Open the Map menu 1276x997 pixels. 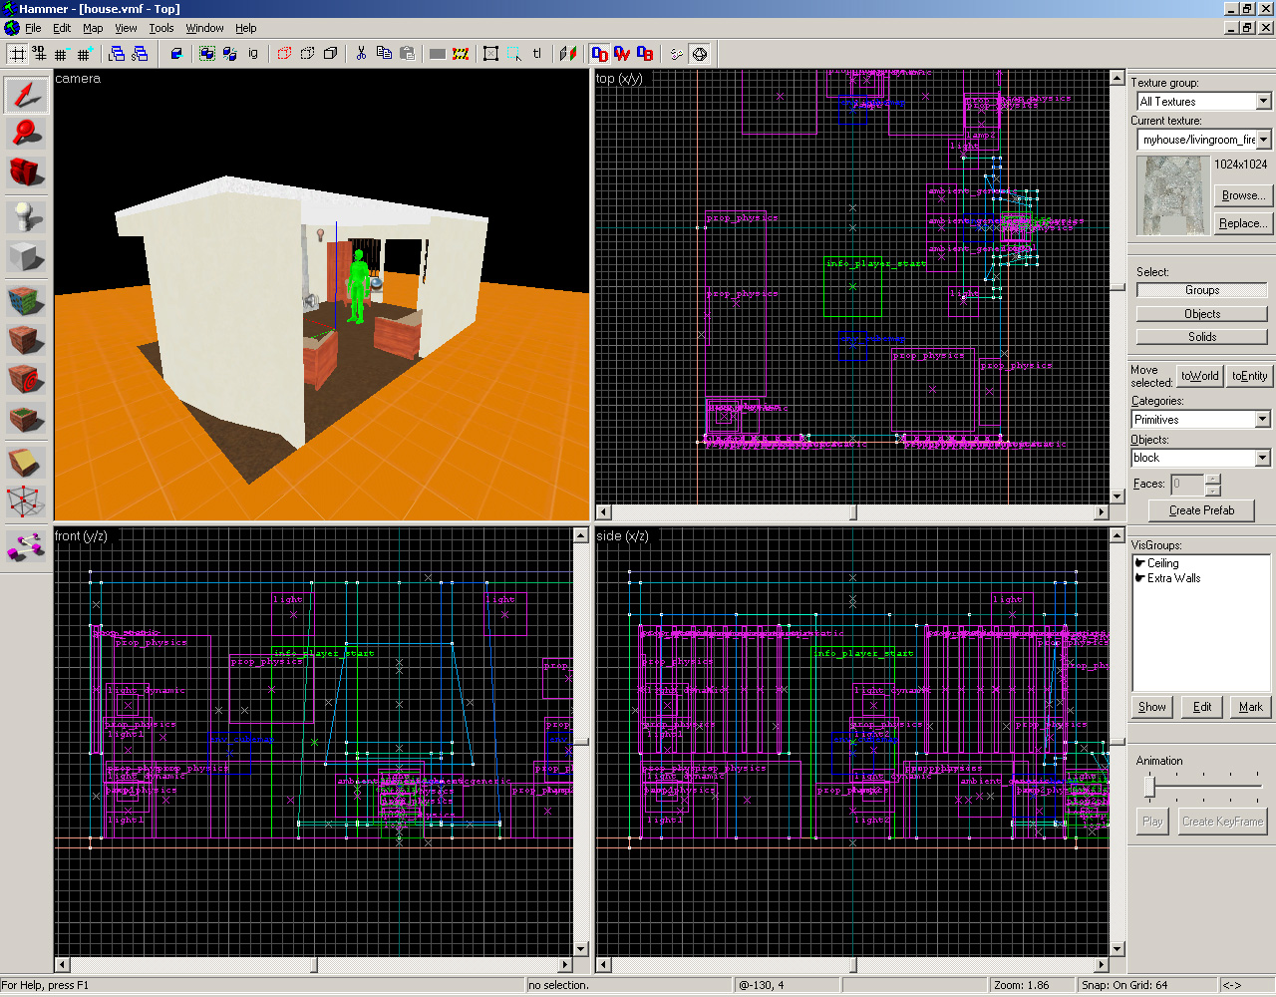pyautogui.click(x=92, y=28)
